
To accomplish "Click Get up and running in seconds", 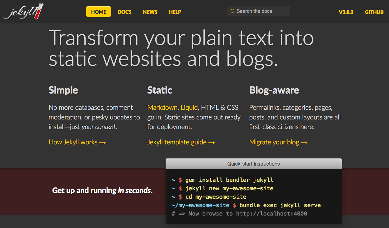I will click(x=102, y=190).
